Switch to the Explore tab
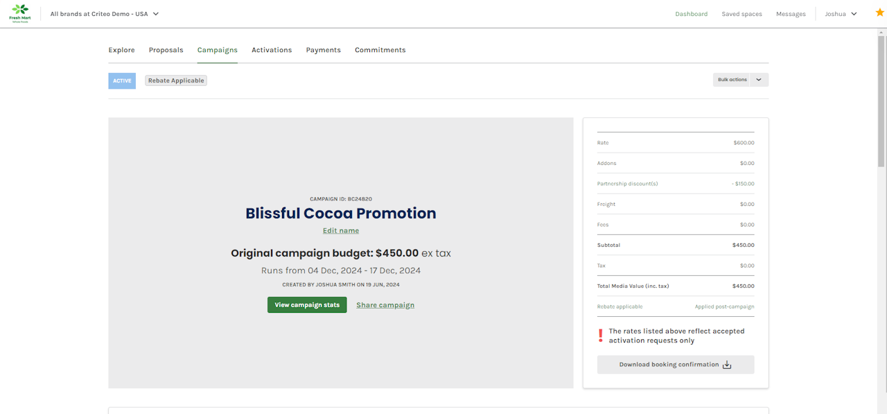This screenshot has width=887, height=414. [x=121, y=50]
